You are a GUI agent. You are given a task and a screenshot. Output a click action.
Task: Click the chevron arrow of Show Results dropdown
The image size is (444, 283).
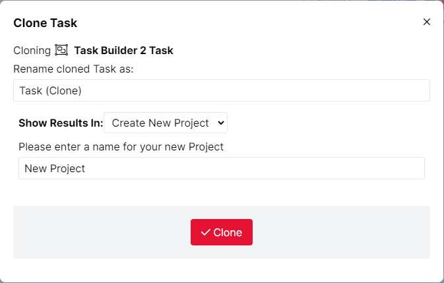coord(221,123)
